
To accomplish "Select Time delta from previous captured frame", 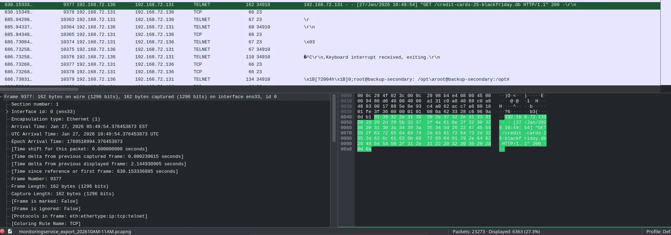I will (x=97, y=156).
